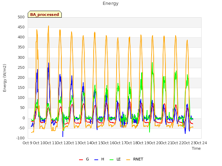
Task: Click the 250 y-axis tick label
Action: tap(21, 68)
